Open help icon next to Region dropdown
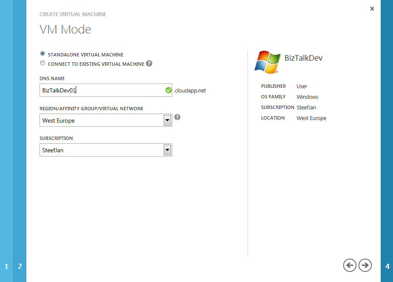This screenshot has width=393, height=282. (177, 117)
